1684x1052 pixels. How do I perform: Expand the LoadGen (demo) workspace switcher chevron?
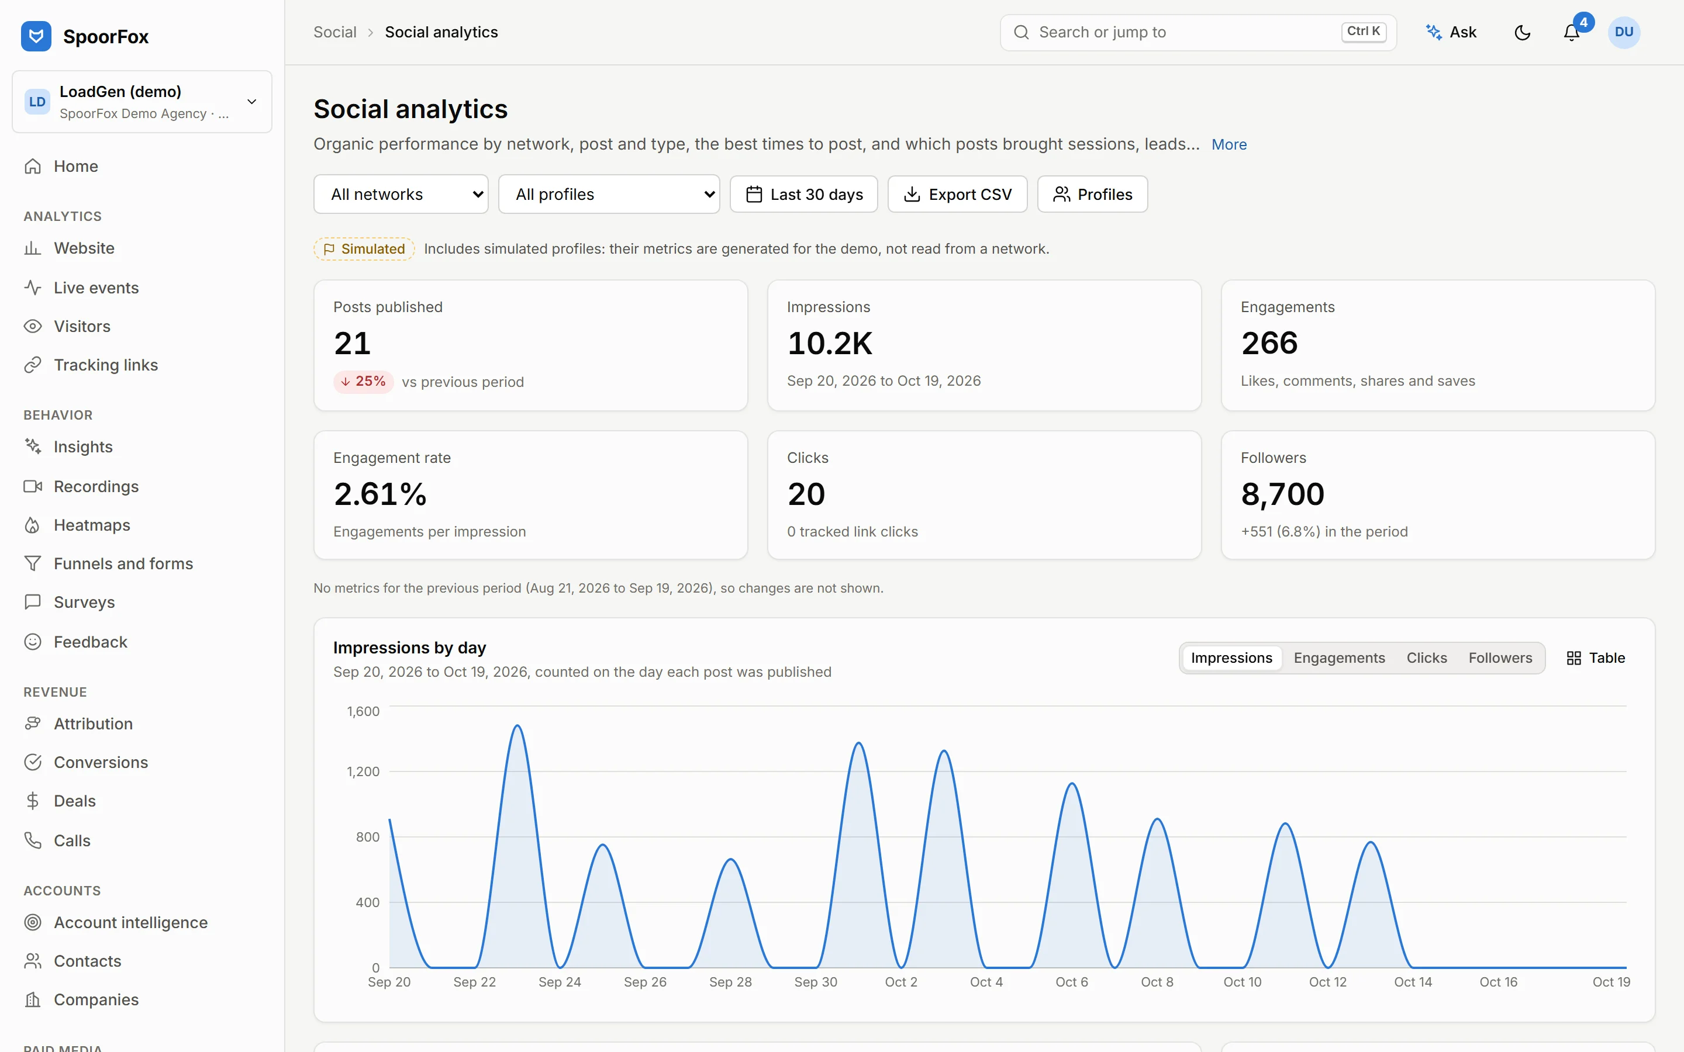[x=252, y=102]
